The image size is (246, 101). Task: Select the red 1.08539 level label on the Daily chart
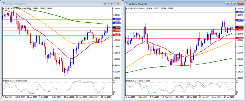(x=239, y=38)
